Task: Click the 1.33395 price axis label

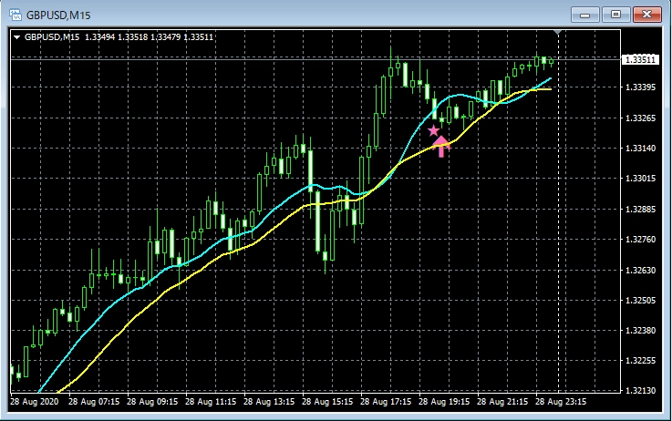Action: (641, 87)
